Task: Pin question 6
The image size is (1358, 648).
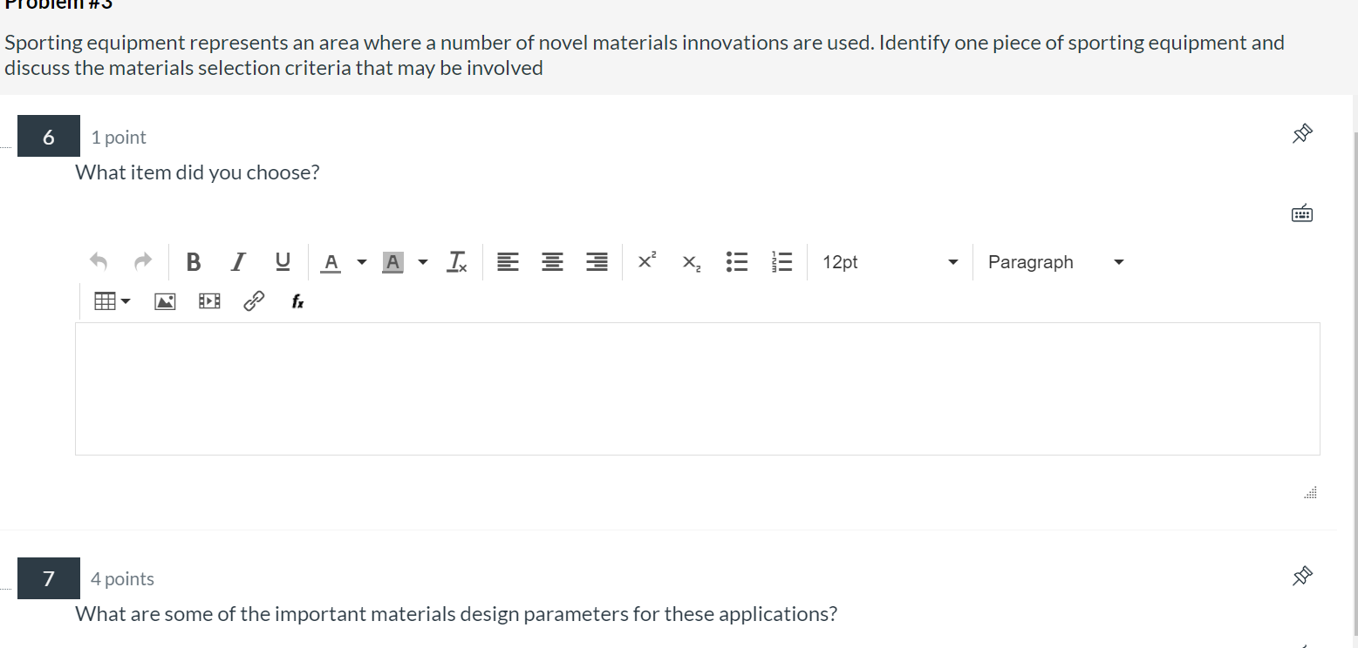Action: (1302, 133)
